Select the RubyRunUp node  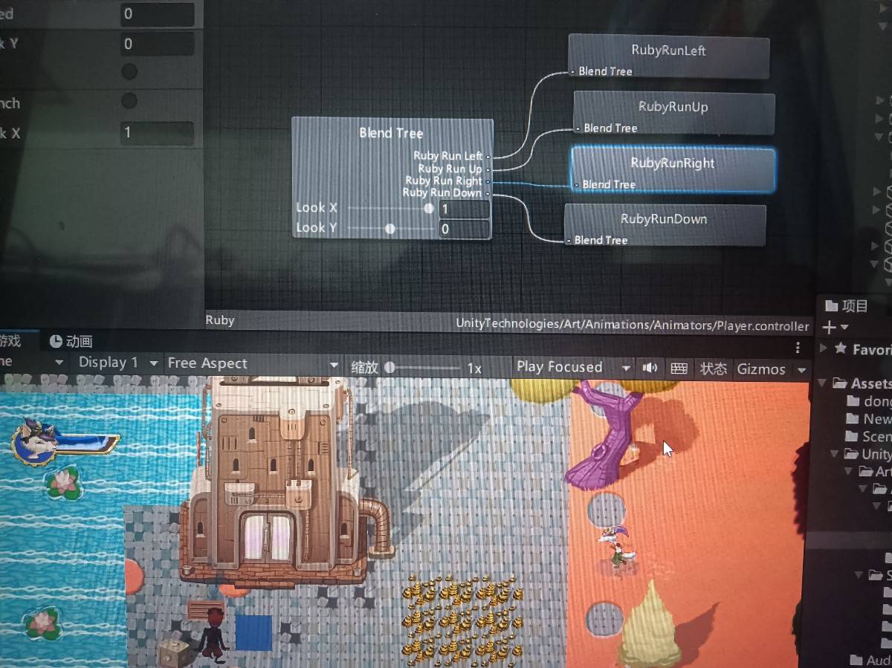tap(673, 113)
